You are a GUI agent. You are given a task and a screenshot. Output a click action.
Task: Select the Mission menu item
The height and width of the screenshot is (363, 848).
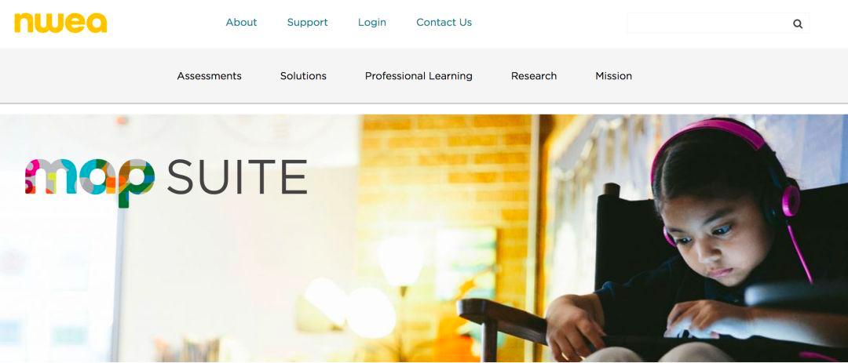pyautogui.click(x=614, y=76)
